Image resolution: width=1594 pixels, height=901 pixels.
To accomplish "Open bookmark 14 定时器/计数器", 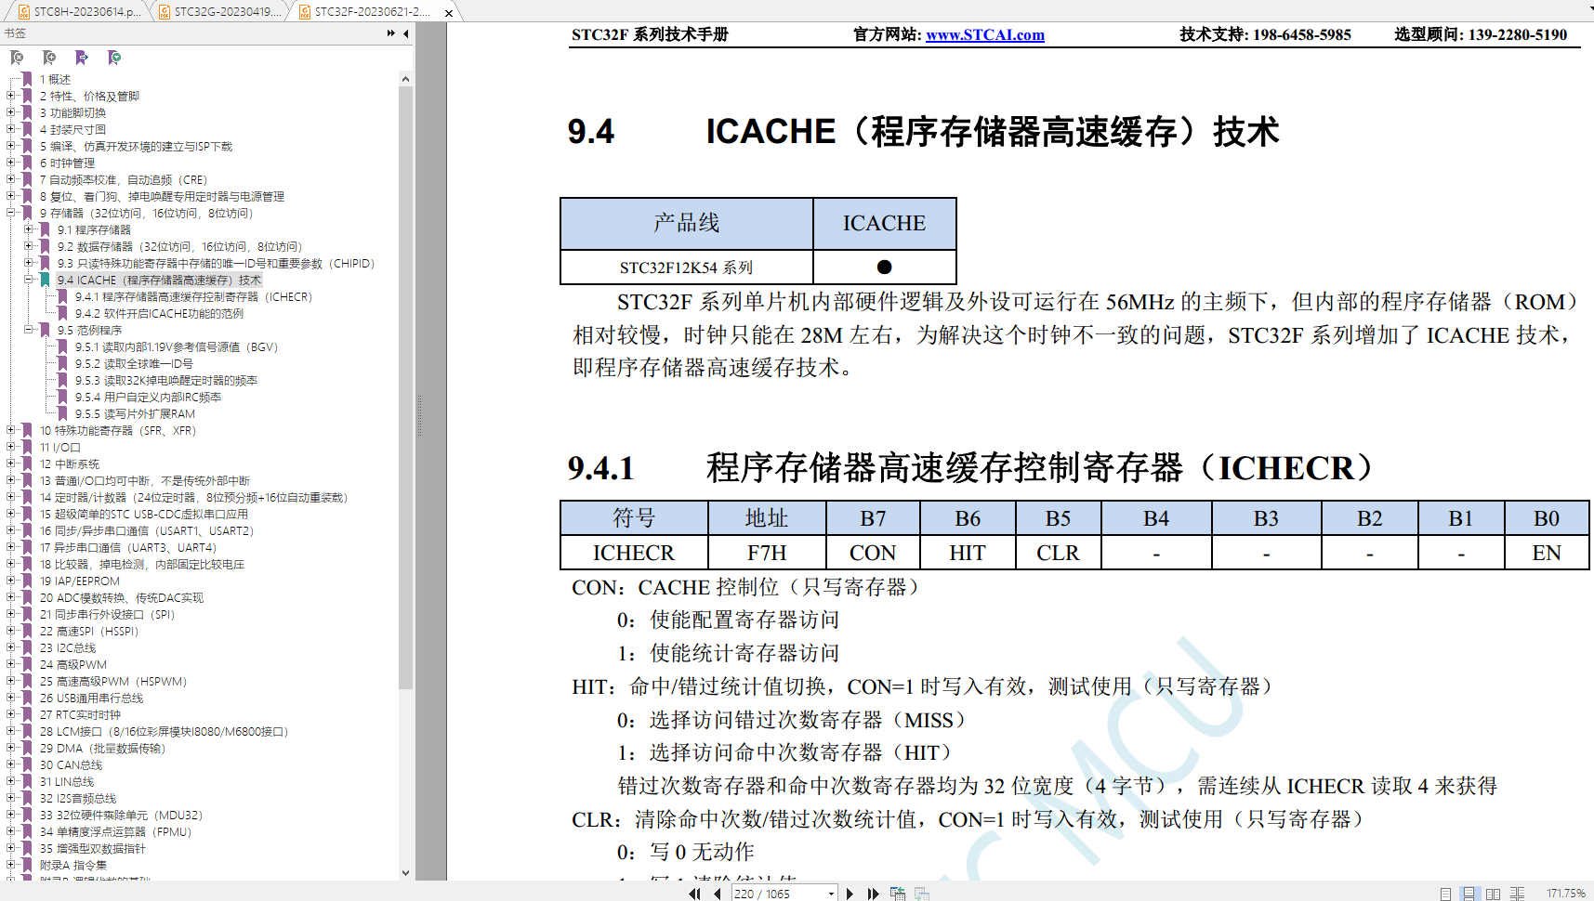I will [x=193, y=497].
